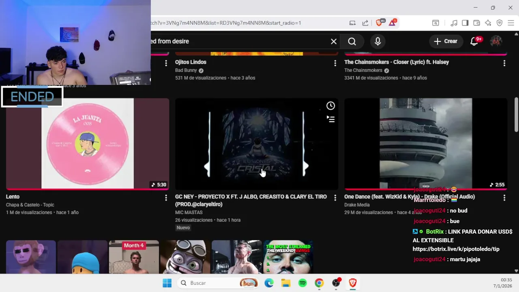This screenshot has height=292, width=519.
Task: Click the Nuevo badge under GC NEY
Action: coord(183,228)
